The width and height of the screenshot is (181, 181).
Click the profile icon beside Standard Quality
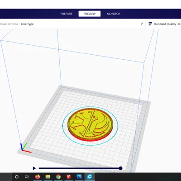[x=150, y=24]
